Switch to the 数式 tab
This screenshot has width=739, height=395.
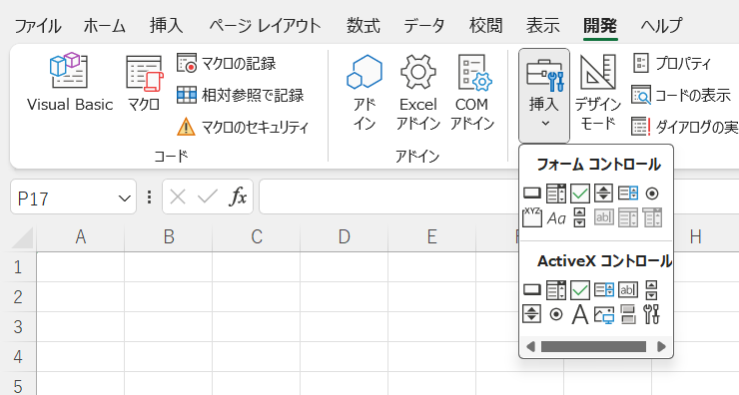(363, 25)
